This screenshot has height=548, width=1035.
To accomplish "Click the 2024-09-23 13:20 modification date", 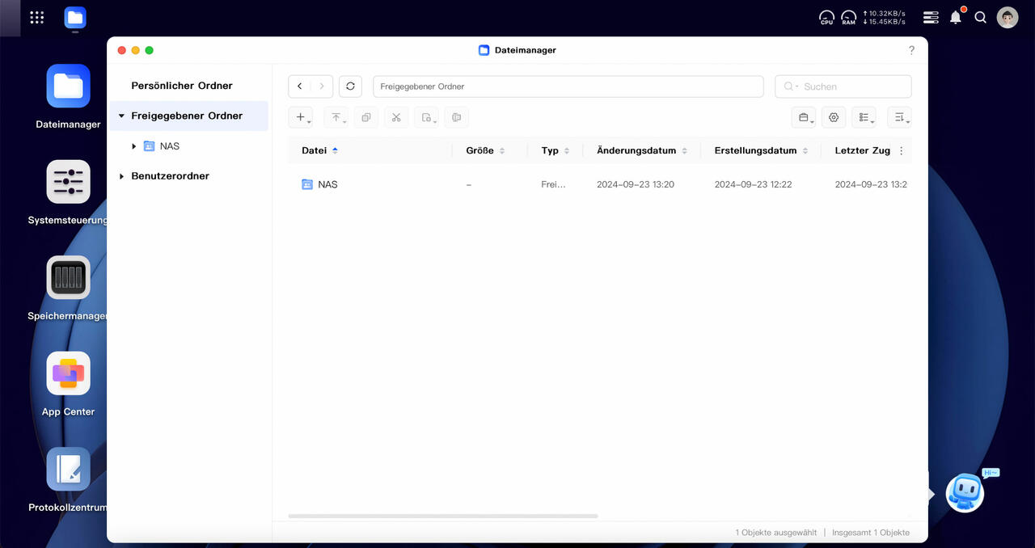I will pos(636,184).
